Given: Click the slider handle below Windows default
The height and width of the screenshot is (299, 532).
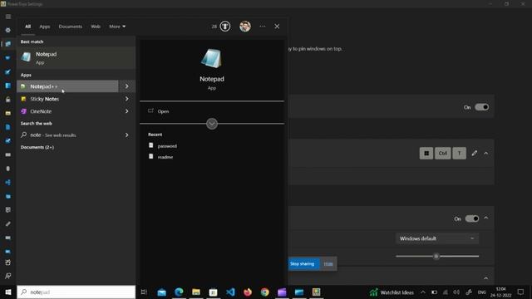Looking at the screenshot, I should [436, 256].
